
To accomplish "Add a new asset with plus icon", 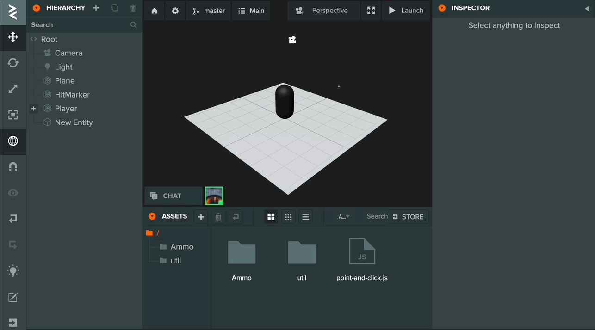I will point(201,217).
